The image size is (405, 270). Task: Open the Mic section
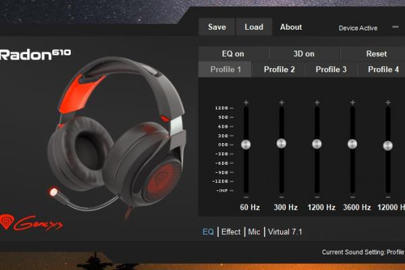click(254, 232)
